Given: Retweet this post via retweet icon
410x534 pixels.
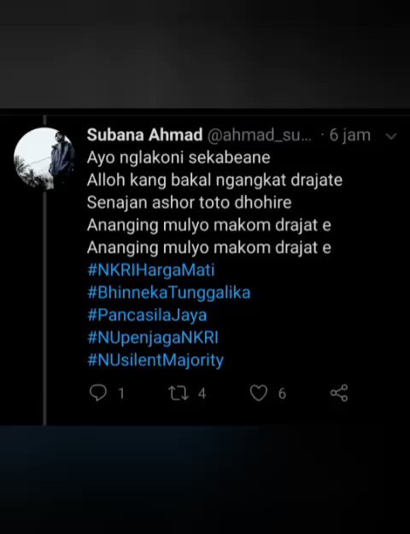Looking at the screenshot, I should point(179,393).
